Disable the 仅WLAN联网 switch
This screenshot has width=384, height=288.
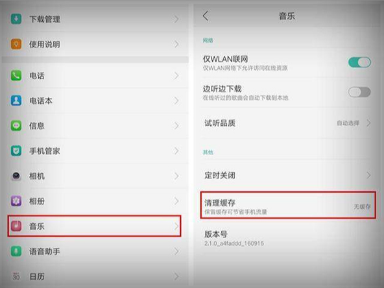coord(359,62)
